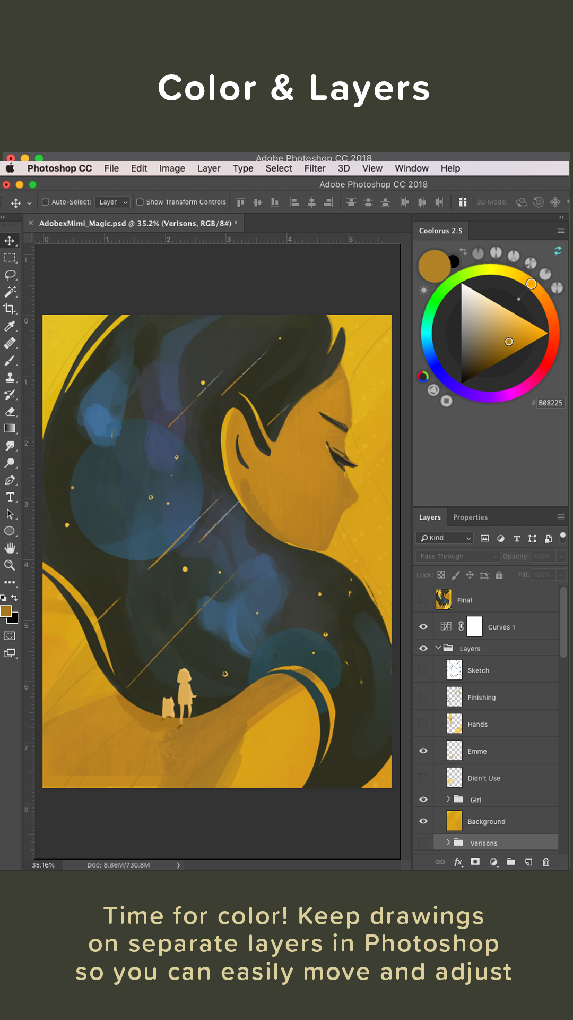Hide the Curves 1 layer
Viewport: 573px width, 1020px height.
click(423, 626)
